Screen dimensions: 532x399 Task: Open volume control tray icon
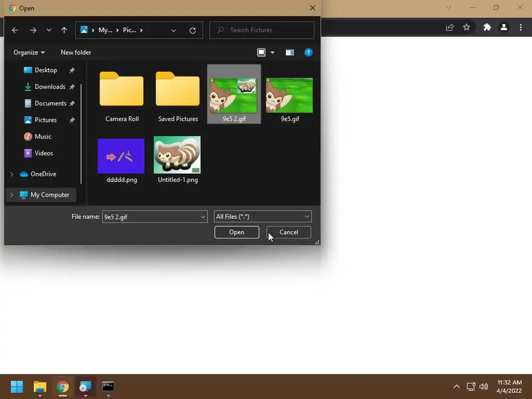click(484, 387)
